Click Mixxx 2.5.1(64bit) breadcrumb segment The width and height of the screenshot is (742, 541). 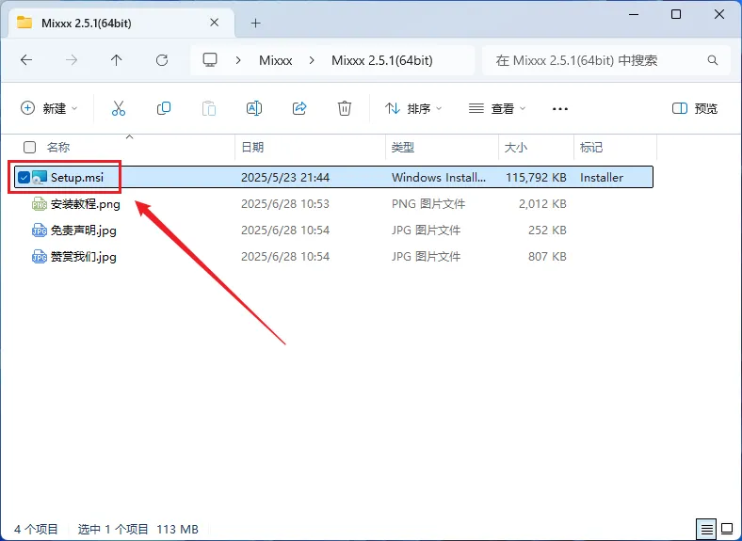point(382,60)
